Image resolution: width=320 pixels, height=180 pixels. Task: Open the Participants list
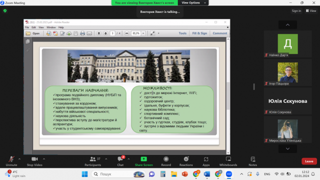93,161
